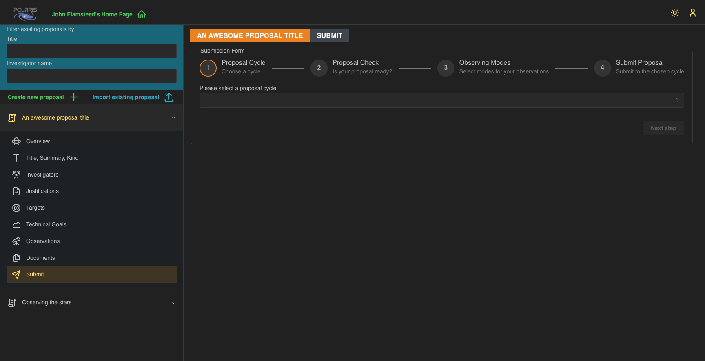Focus the Title filter input field
Viewport: 705px width, 361px height.
(x=91, y=51)
